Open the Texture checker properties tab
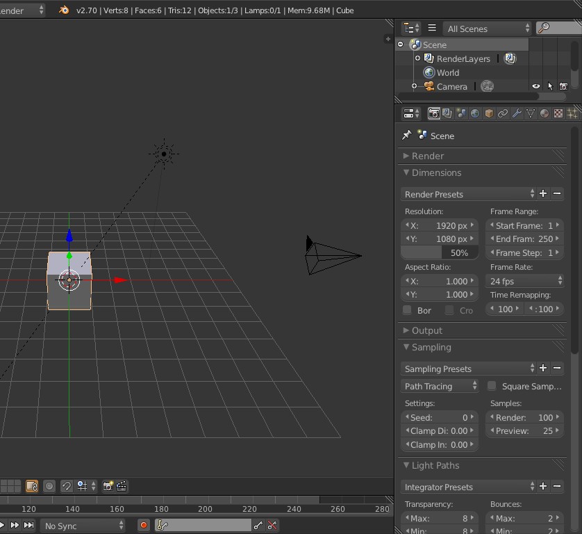 coord(558,113)
